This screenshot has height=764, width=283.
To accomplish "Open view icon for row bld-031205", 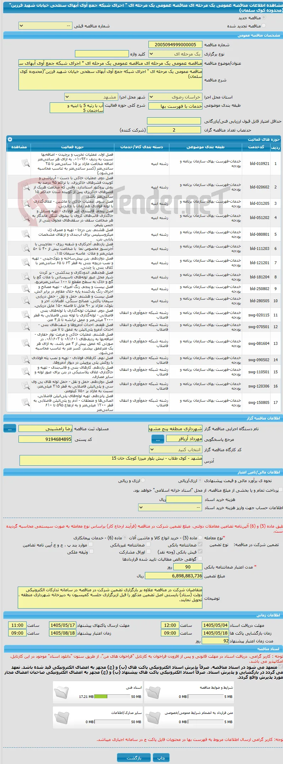I will (26, 203).
